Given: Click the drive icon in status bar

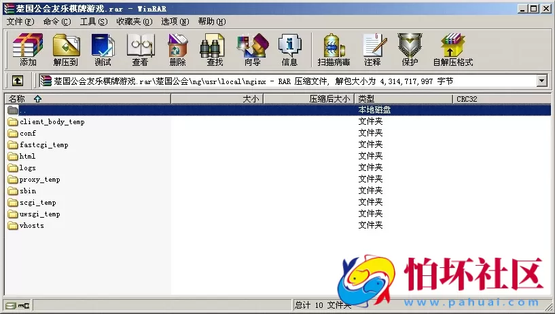Looking at the screenshot, I should click(x=11, y=306).
